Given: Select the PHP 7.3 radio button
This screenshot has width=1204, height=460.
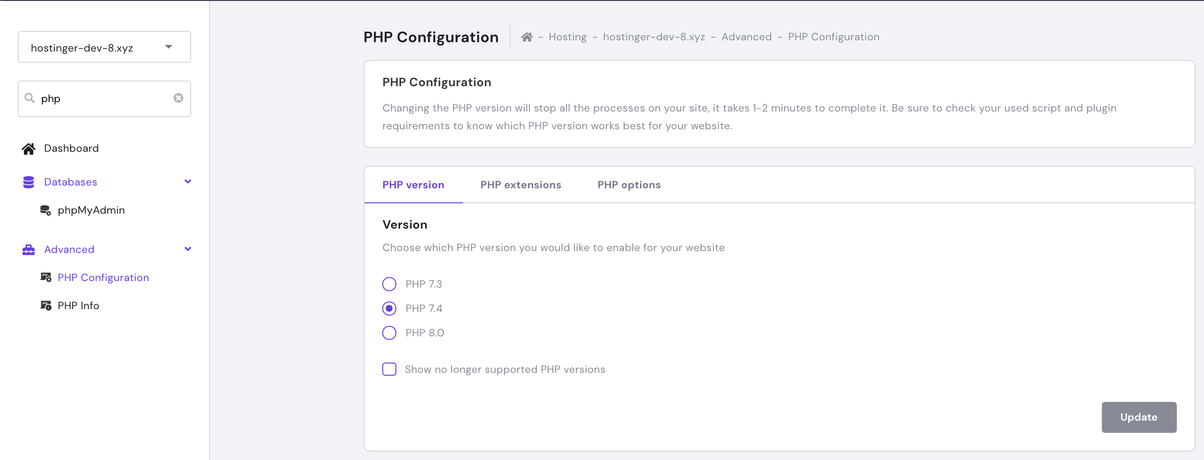Looking at the screenshot, I should [389, 284].
